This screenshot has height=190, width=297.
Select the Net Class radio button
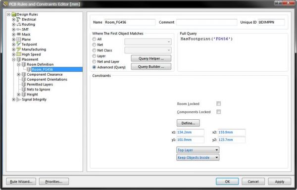click(x=94, y=50)
